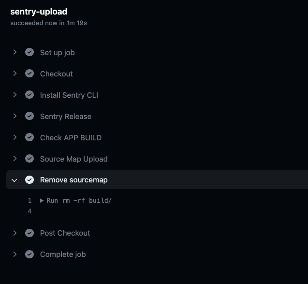Viewport: 308px width, 284px height.
Task: Click the Sentry Release status check icon
Action: pos(29,116)
